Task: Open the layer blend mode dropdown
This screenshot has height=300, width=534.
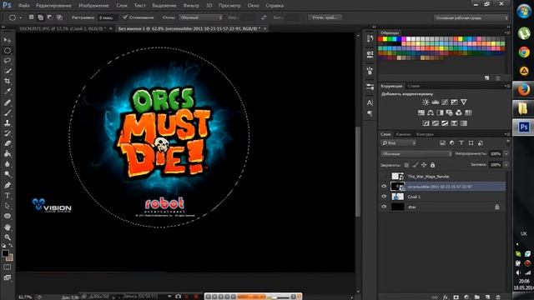Action: pyautogui.click(x=416, y=154)
